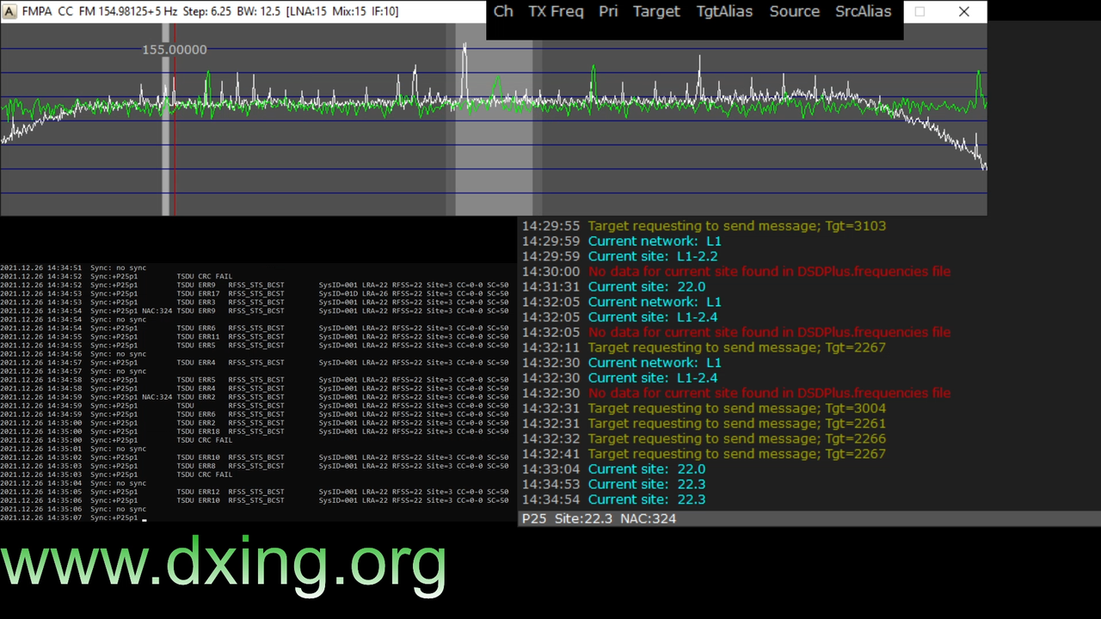
Task: Click the console cursor at last Sync:+P25p1 line
Action: click(145, 519)
